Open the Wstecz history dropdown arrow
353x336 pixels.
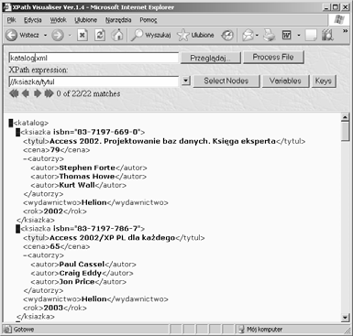pyautogui.click(x=45, y=36)
